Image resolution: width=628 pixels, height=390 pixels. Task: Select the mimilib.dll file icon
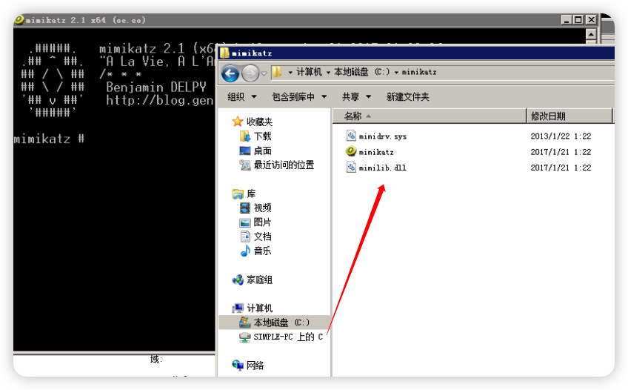point(351,167)
